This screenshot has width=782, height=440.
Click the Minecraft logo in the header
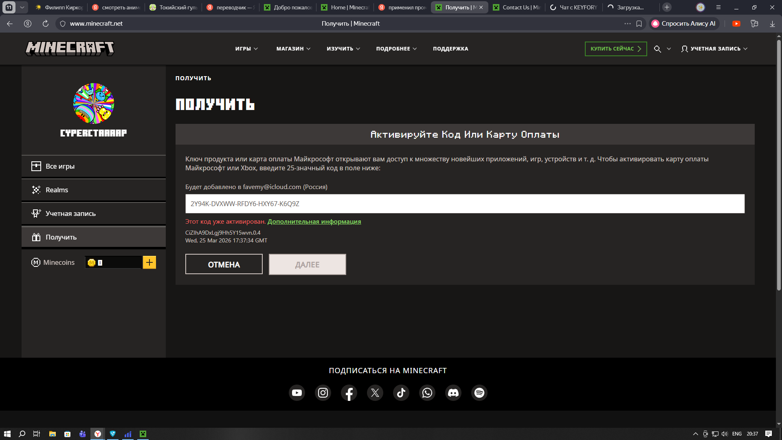click(70, 48)
